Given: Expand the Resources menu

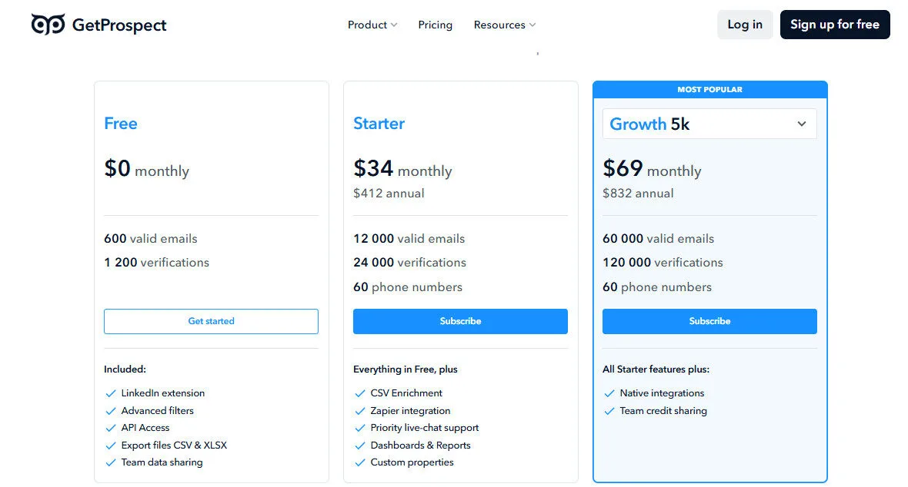Looking at the screenshot, I should coord(504,25).
